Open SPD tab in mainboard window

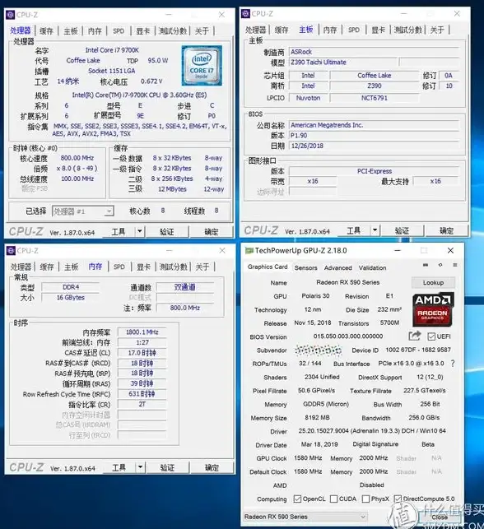coord(354,30)
